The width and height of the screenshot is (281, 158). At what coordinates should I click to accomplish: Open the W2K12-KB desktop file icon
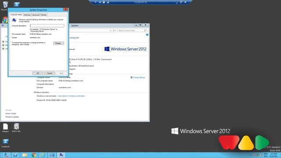16,128
